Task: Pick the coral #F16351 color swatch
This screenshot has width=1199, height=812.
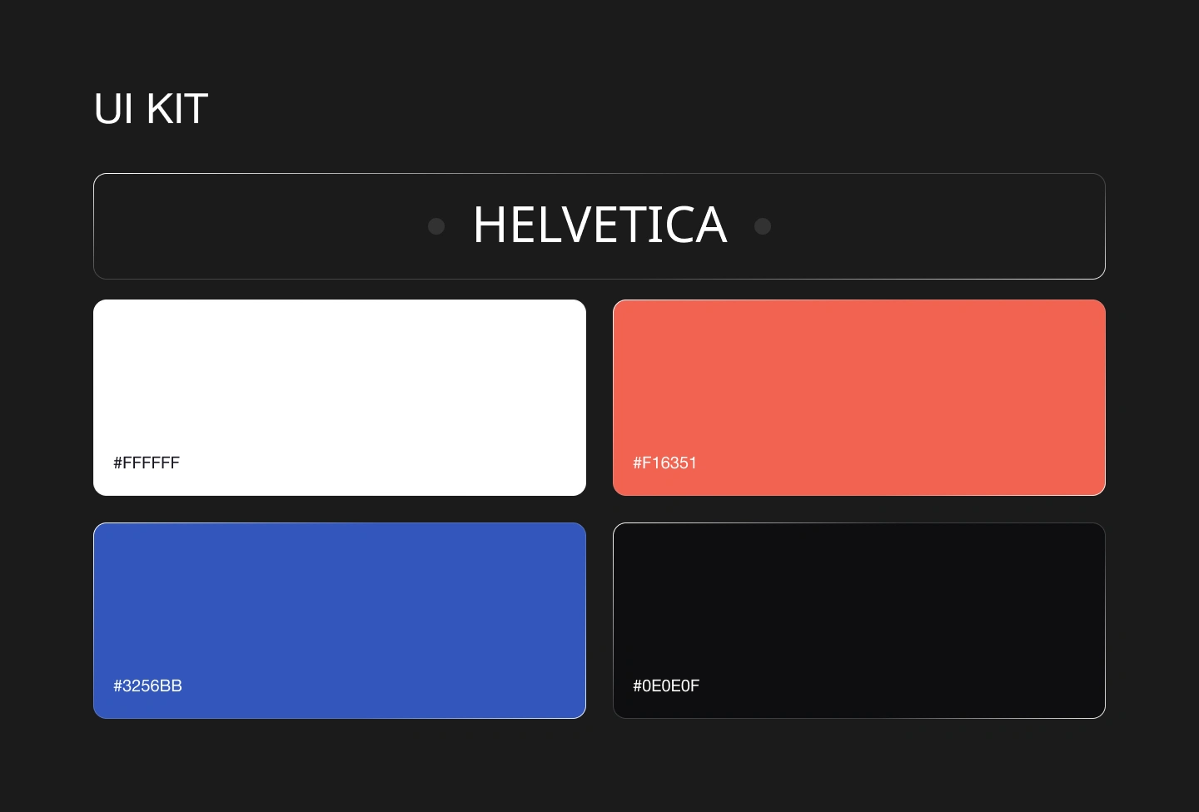Action: point(859,398)
